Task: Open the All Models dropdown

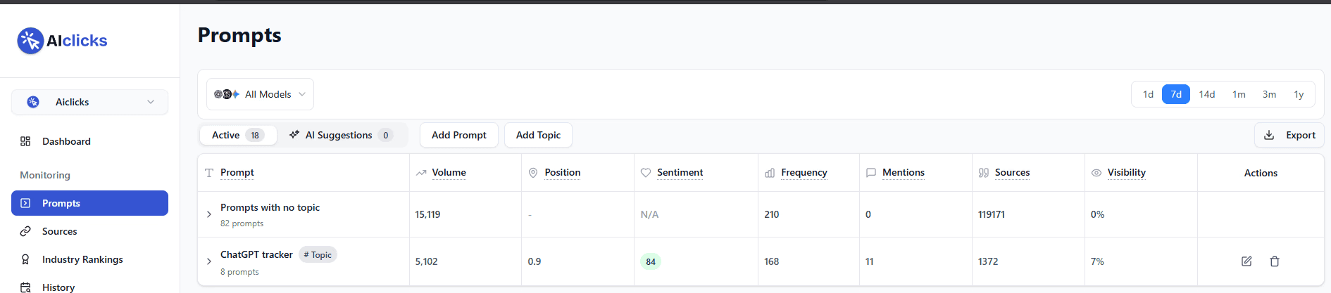Action: point(260,94)
